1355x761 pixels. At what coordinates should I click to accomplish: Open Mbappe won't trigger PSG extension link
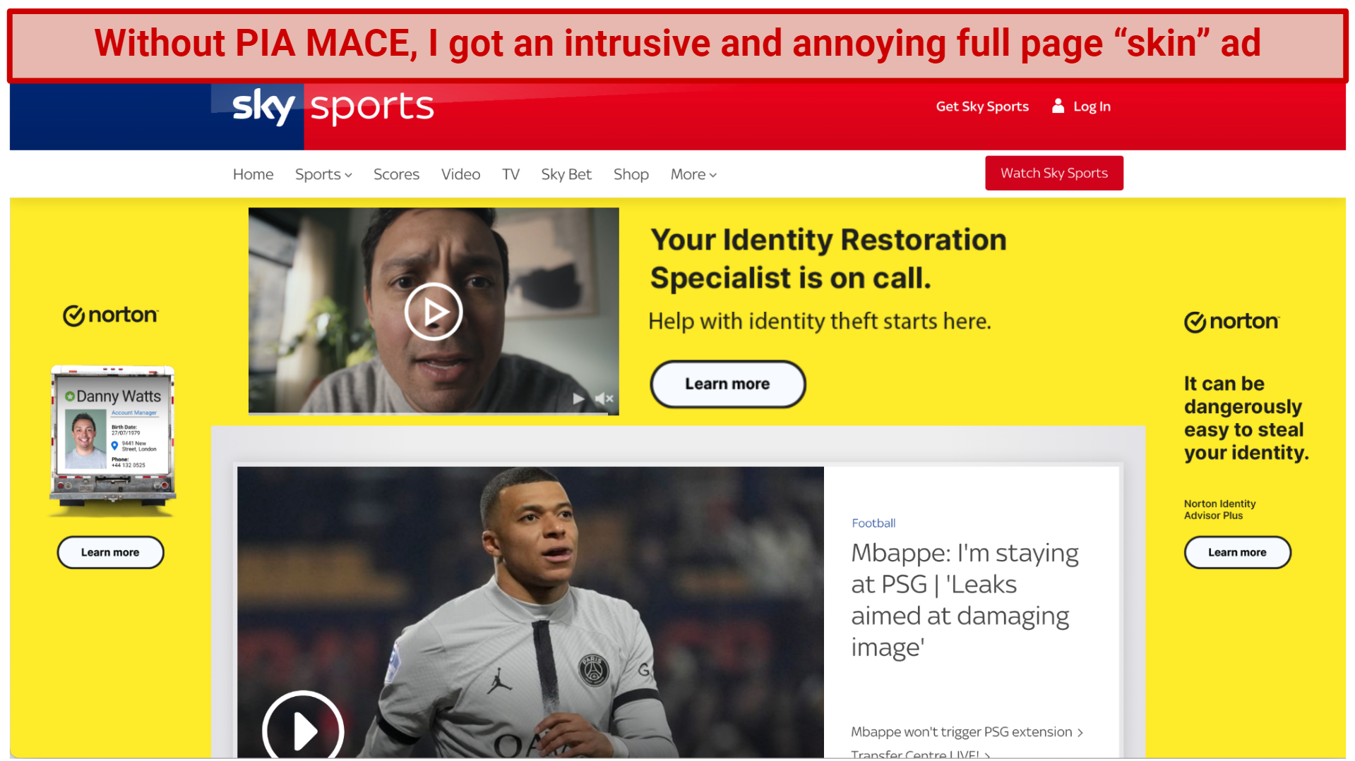961,732
